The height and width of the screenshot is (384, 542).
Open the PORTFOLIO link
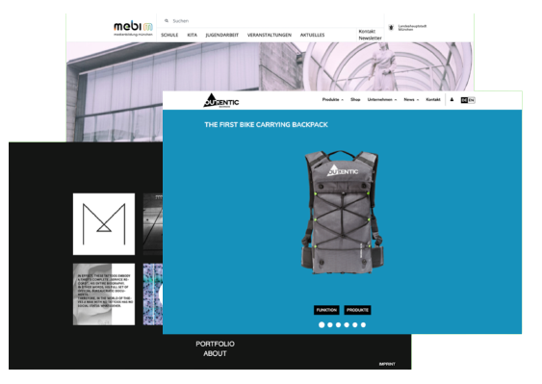coord(215,344)
